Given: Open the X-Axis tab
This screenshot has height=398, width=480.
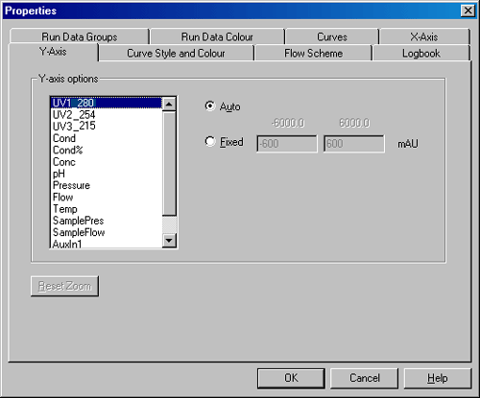Looking at the screenshot, I should [424, 36].
